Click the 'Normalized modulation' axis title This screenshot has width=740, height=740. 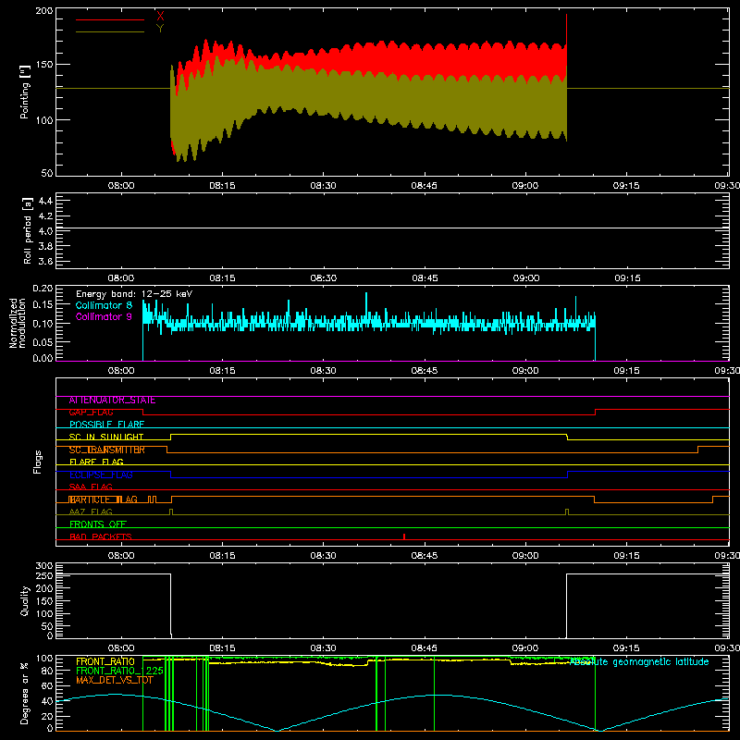tap(18, 323)
